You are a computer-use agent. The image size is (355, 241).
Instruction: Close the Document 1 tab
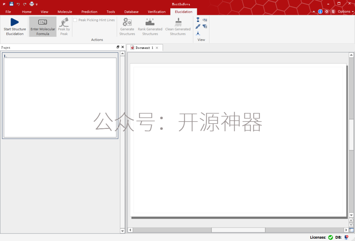pos(157,48)
